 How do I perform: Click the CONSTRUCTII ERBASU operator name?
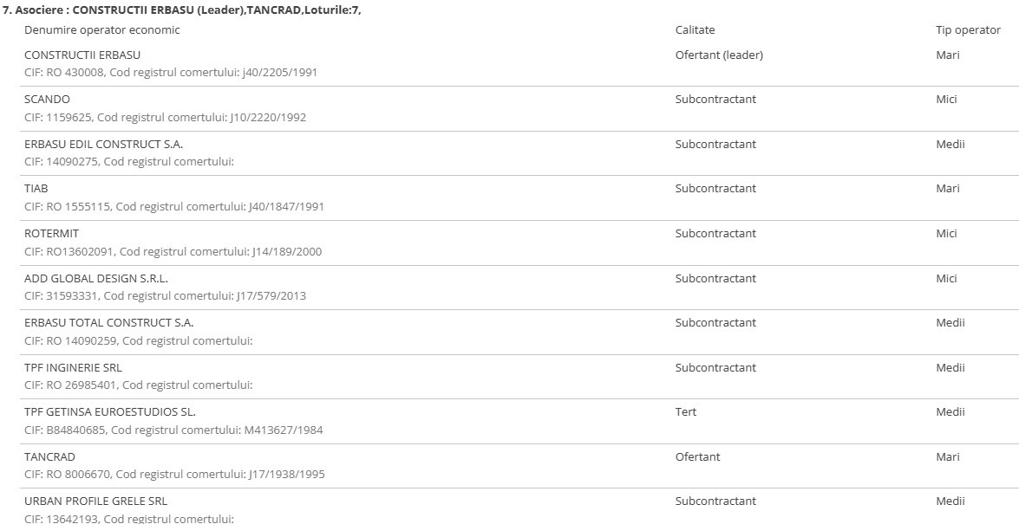(82, 55)
